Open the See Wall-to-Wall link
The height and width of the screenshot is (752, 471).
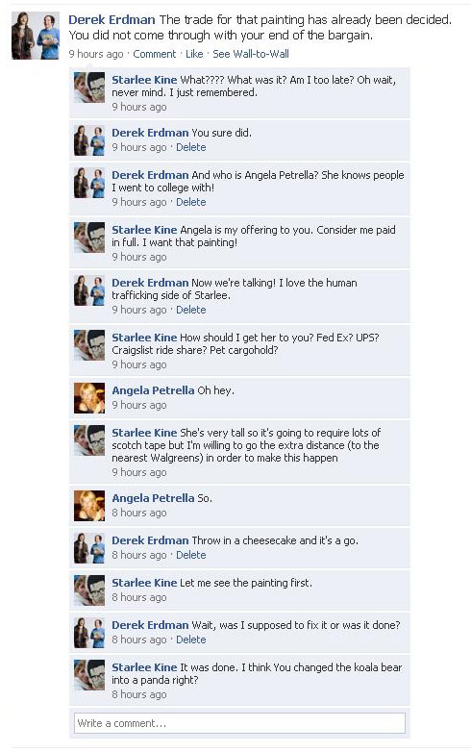[251, 54]
